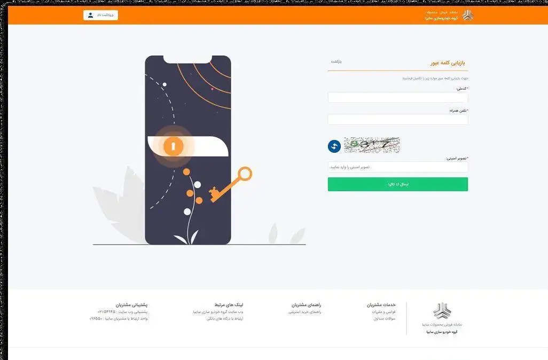This screenshot has height=360, width=548.
Task: Click the orange keyhole icon in the illustration
Action: coord(173,146)
